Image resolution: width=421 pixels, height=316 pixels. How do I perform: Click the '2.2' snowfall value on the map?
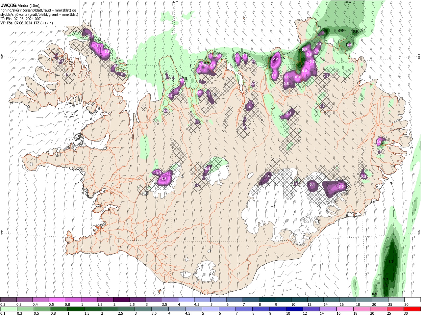pyautogui.click(x=276, y=59)
